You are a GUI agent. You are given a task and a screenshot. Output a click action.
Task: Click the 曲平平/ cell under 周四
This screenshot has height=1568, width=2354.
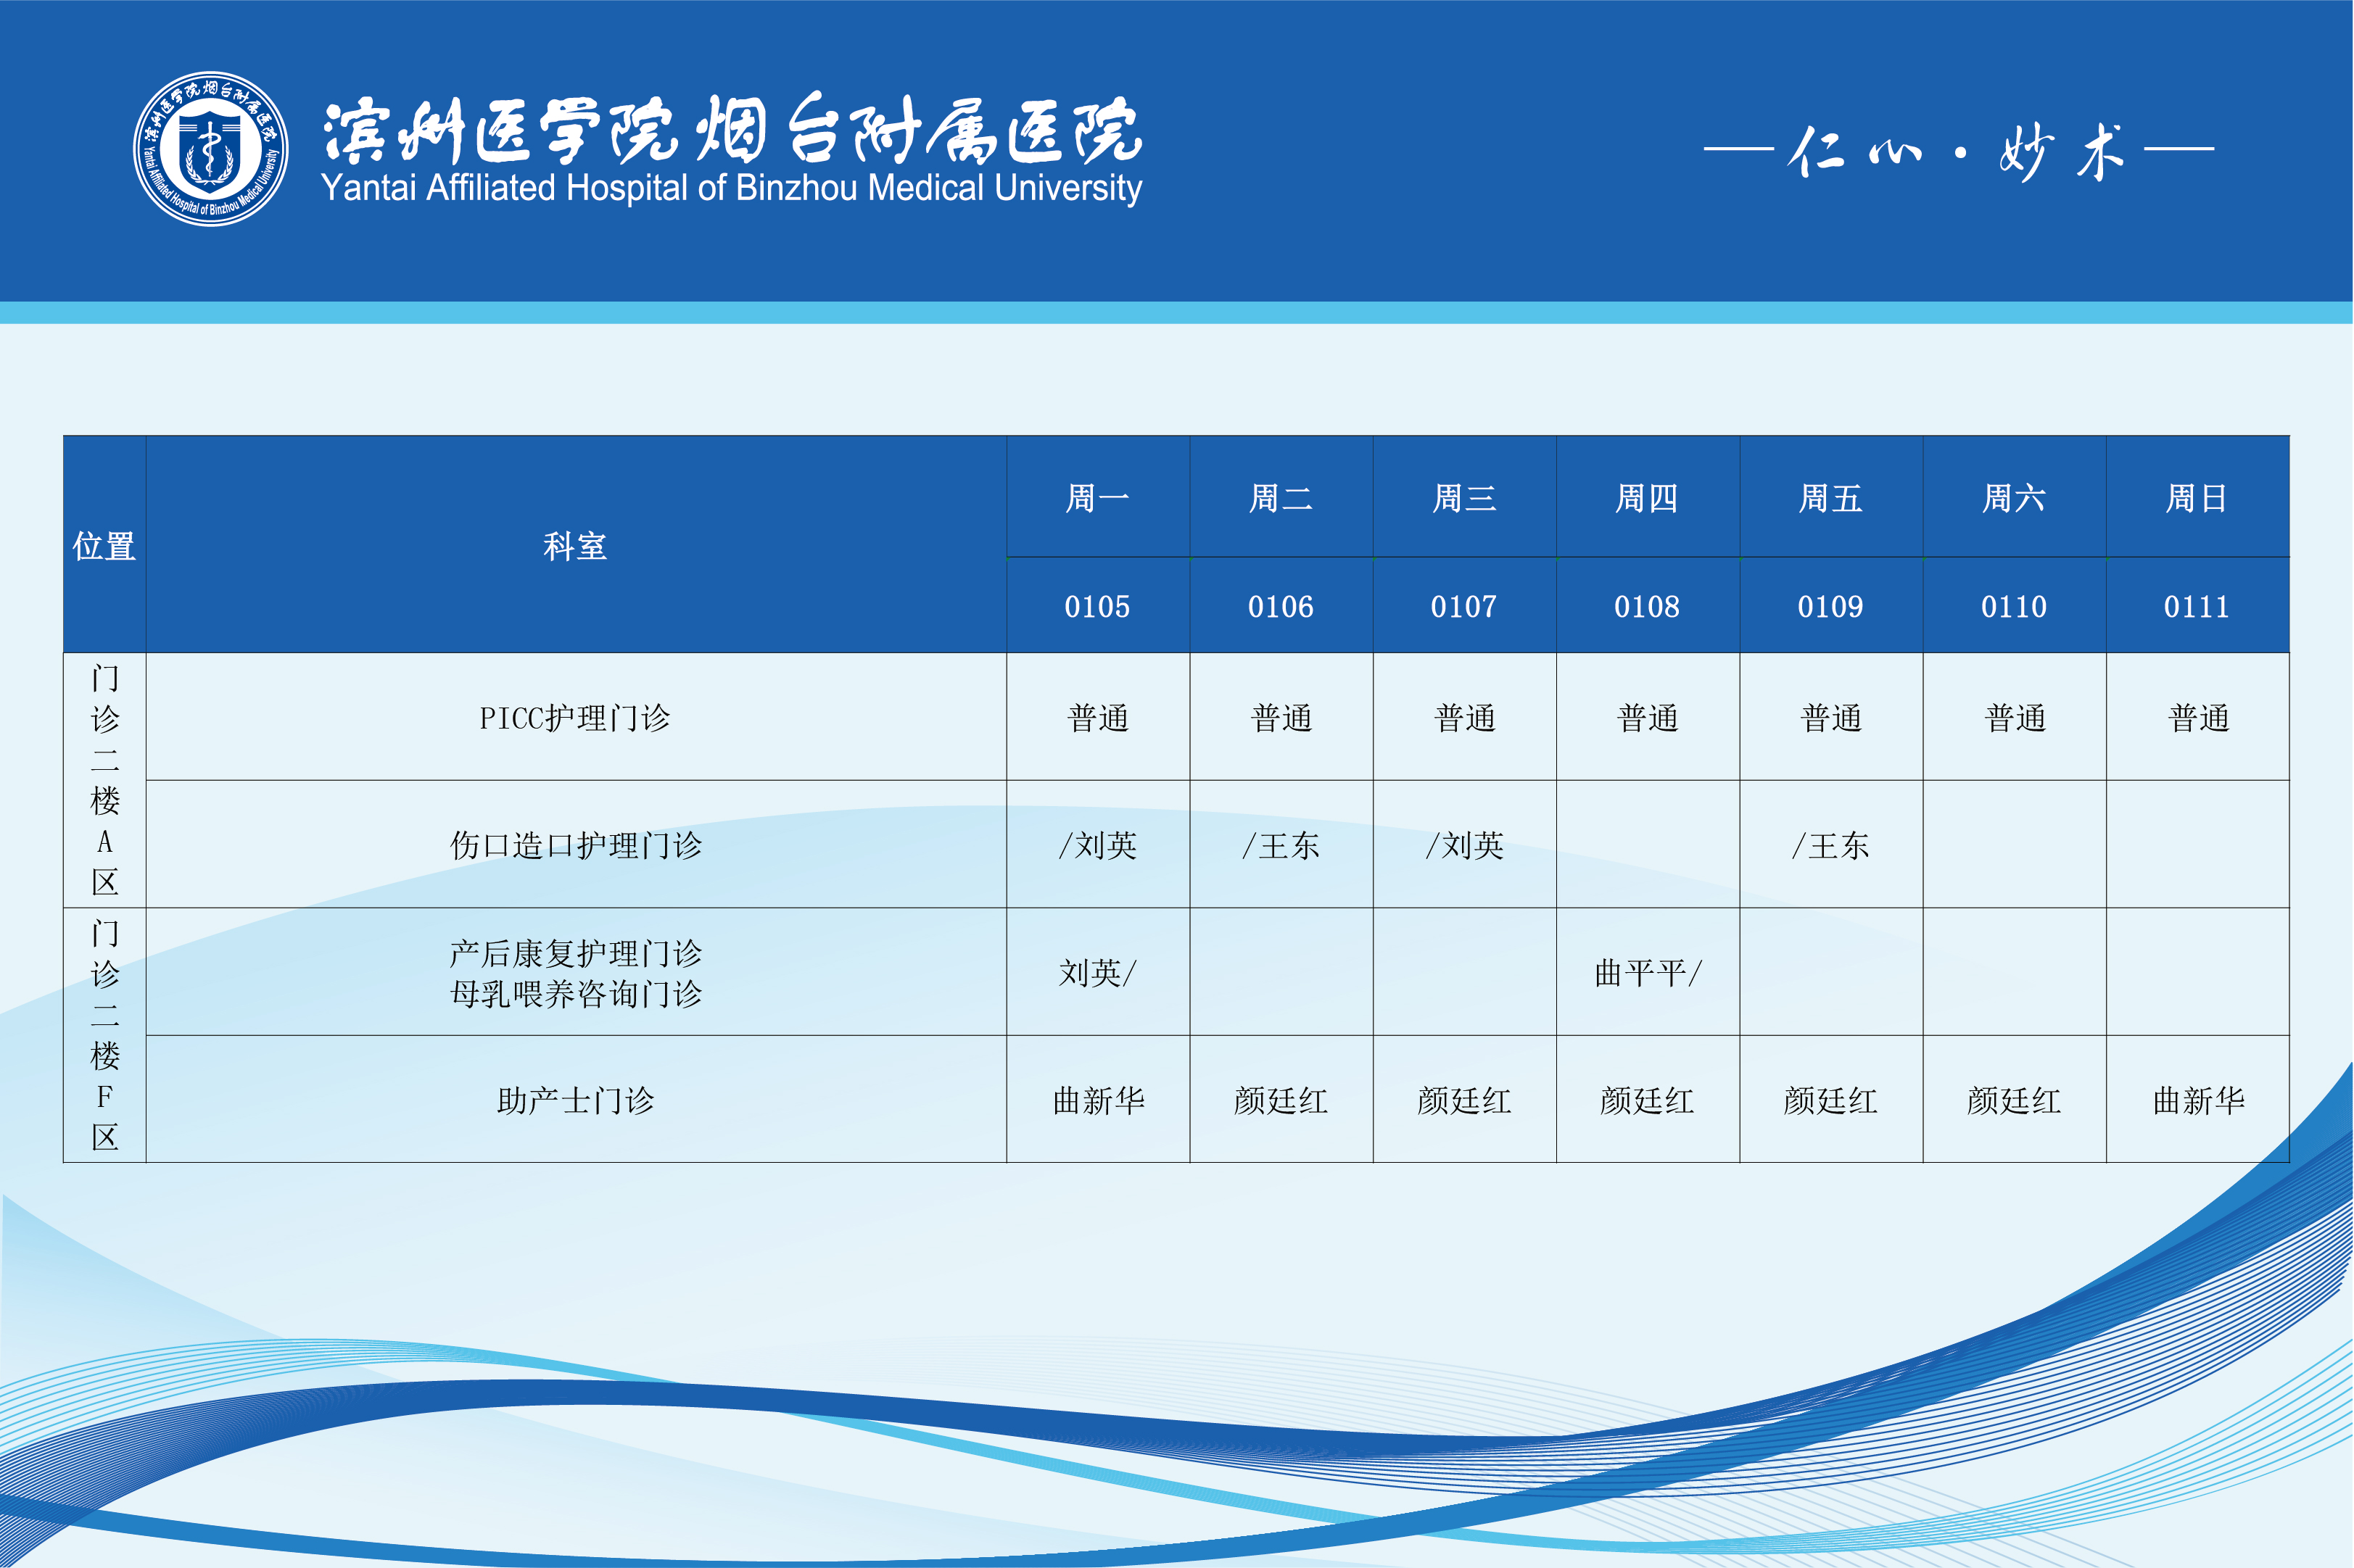click(x=1647, y=973)
